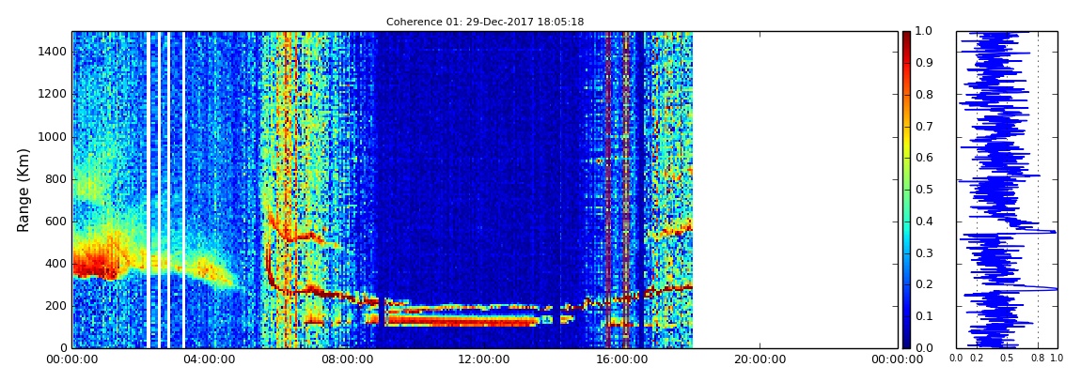Click the red high-coherence patch near 400 km at midnight
Viewport: 1081px width, 382px height.
coord(93,265)
